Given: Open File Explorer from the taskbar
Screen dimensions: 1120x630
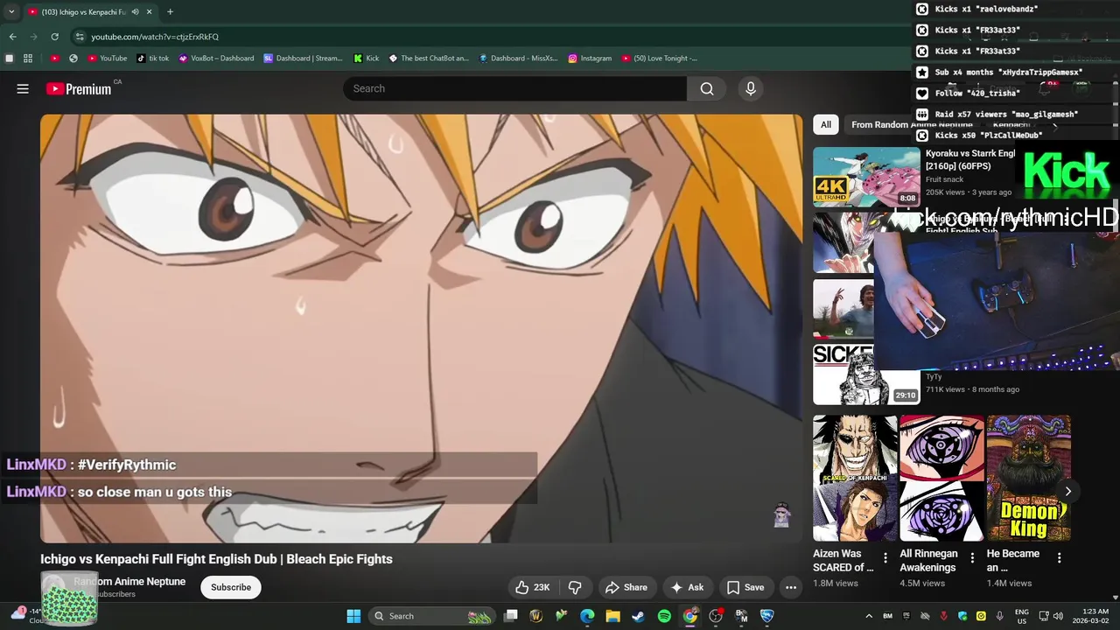Looking at the screenshot, I should tap(612, 616).
